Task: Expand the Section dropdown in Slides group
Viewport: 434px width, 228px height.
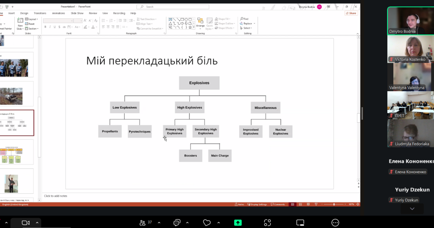Action: point(32,28)
